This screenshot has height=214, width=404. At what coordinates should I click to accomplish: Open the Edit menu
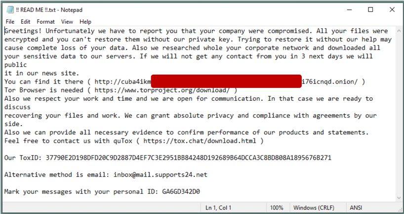point(26,22)
